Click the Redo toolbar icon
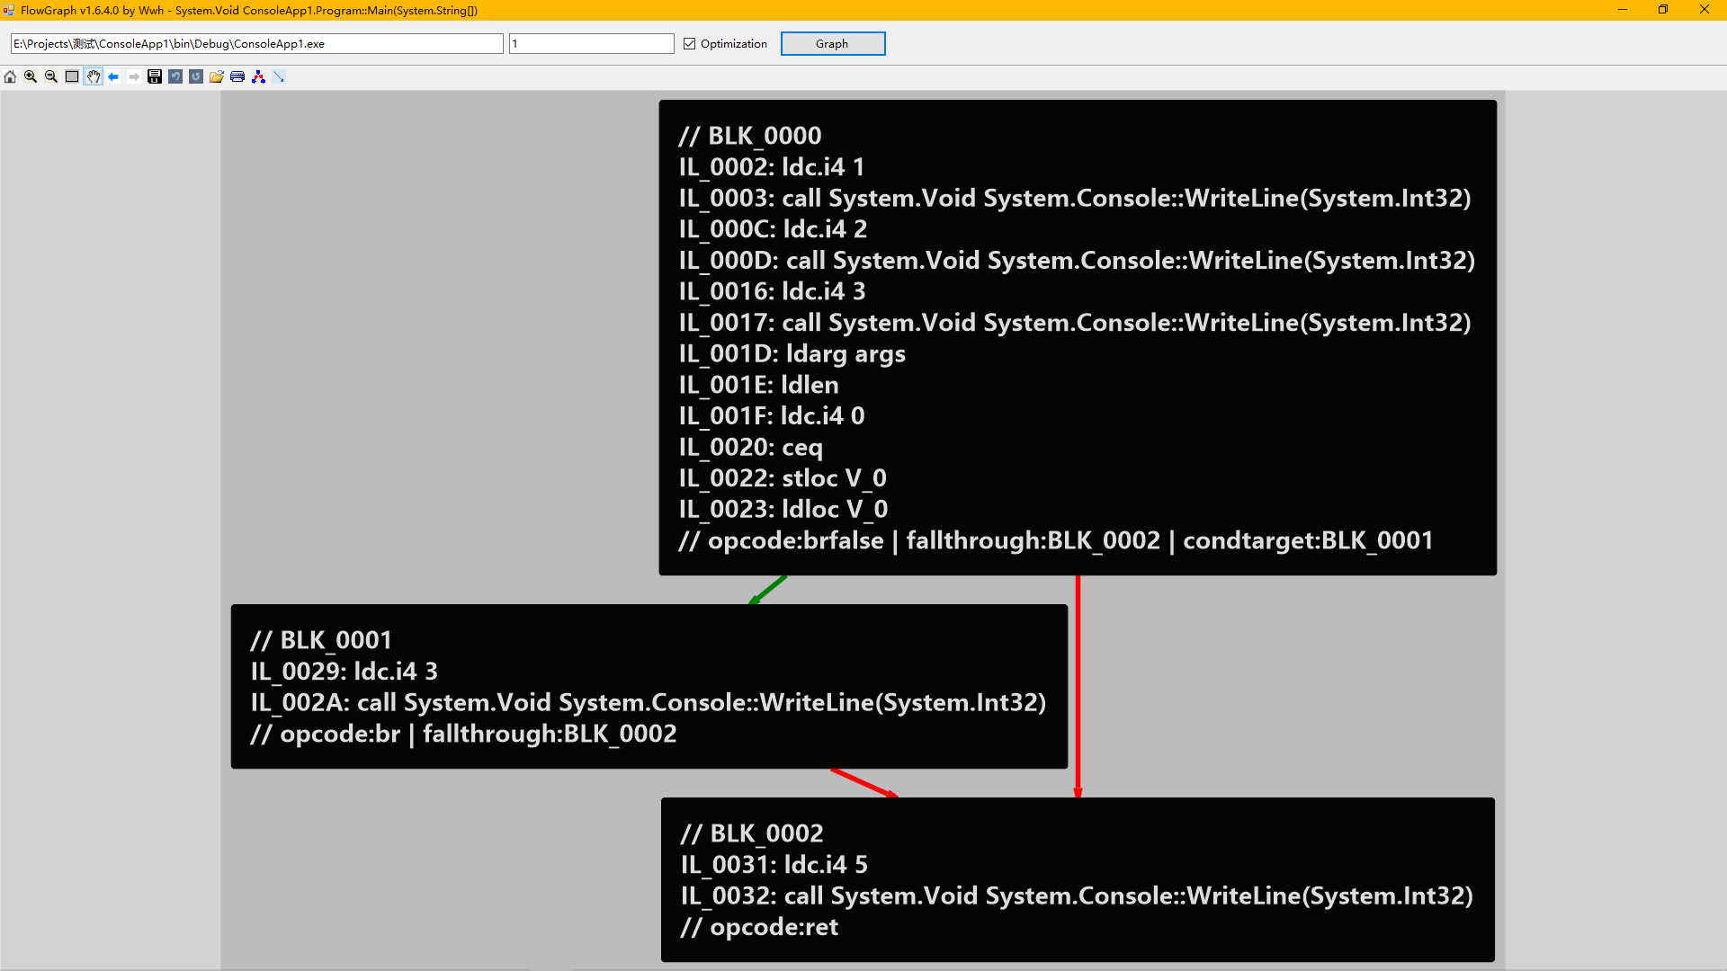 coord(196,76)
